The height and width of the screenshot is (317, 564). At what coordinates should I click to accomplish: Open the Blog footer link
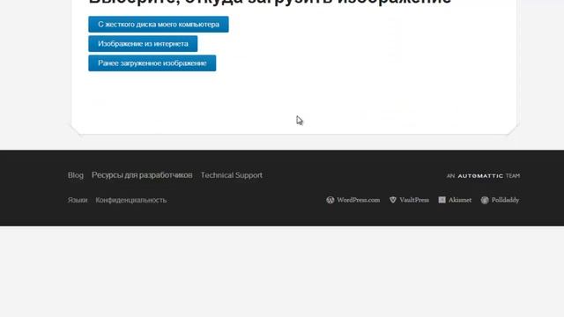click(x=76, y=175)
